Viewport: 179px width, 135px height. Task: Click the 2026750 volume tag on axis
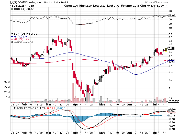(173, 101)
